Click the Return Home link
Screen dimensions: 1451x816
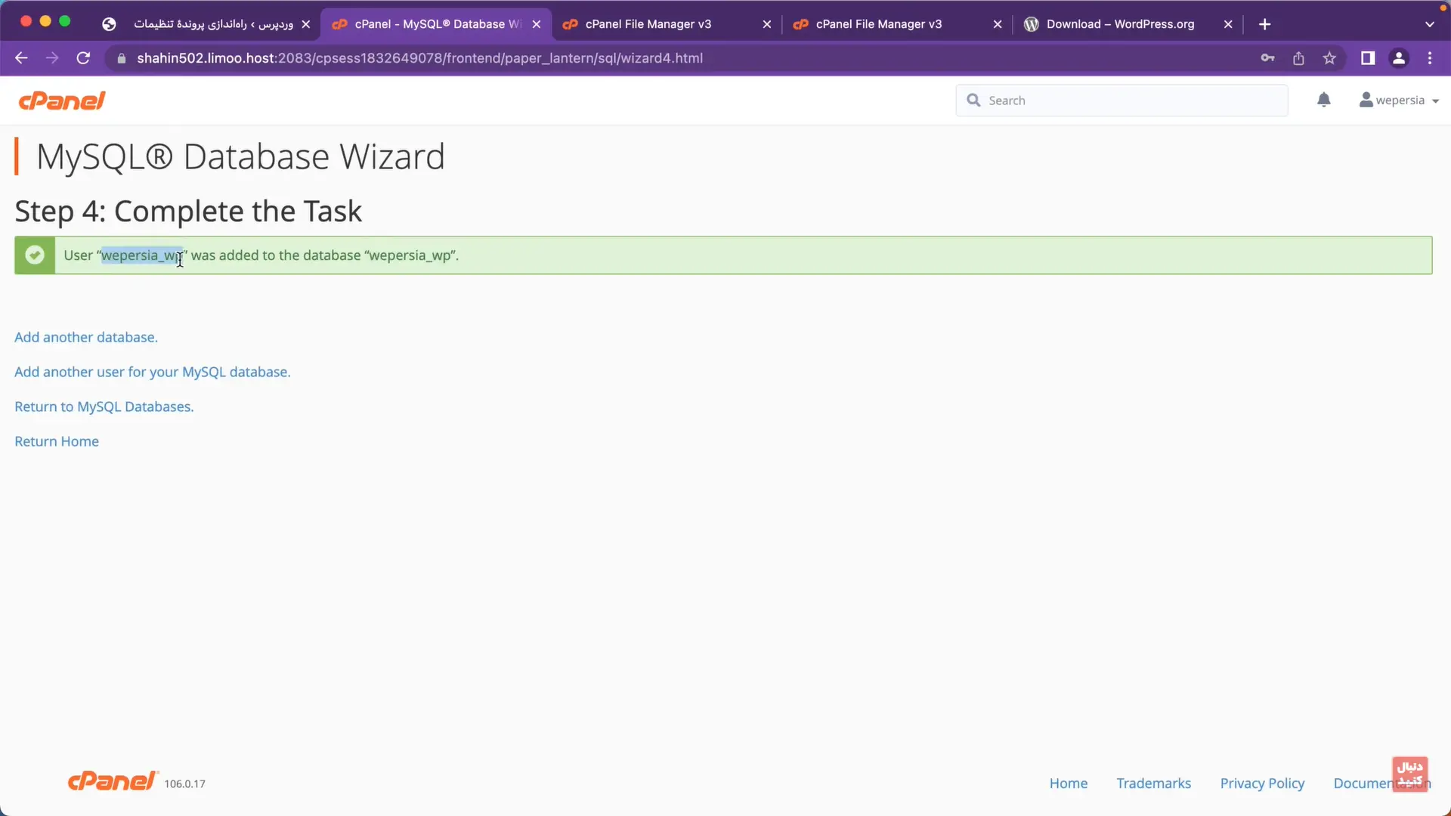tap(57, 441)
